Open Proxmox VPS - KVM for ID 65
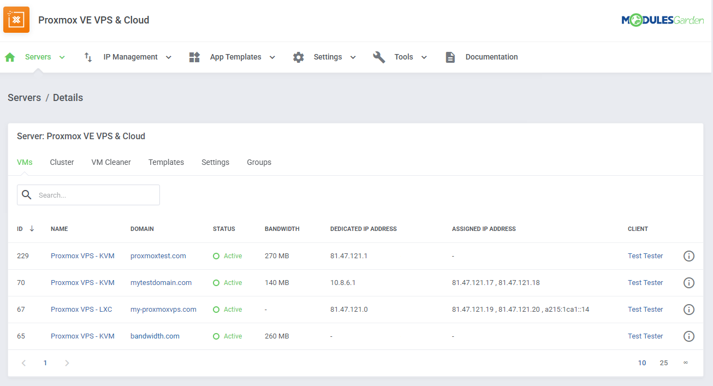The image size is (713, 386). (x=82, y=336)
